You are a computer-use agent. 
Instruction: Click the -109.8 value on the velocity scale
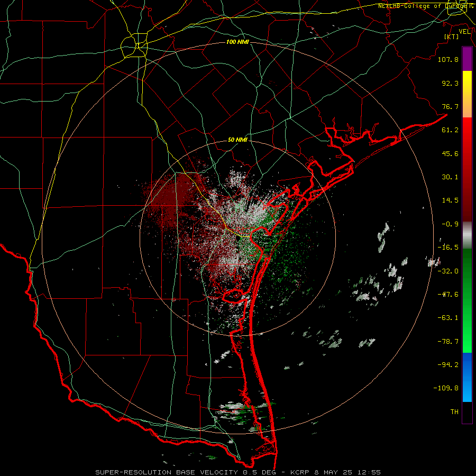click(446, 388)
